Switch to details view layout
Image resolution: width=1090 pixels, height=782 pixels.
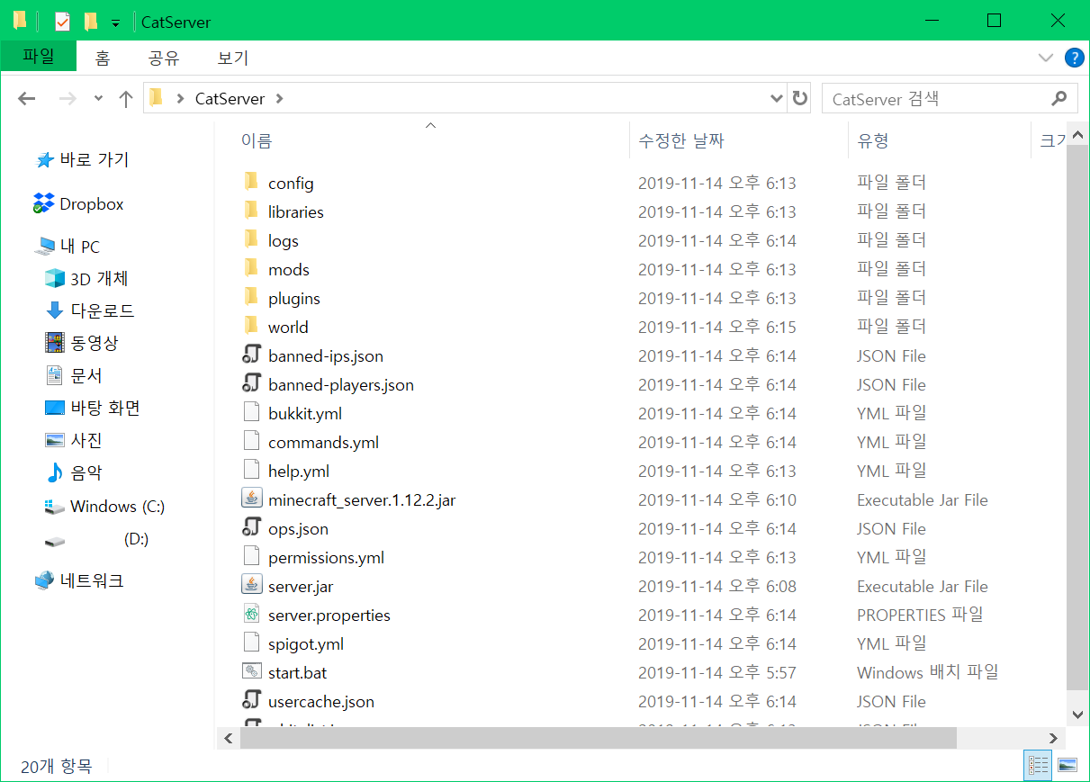(x=1037, y=766)
